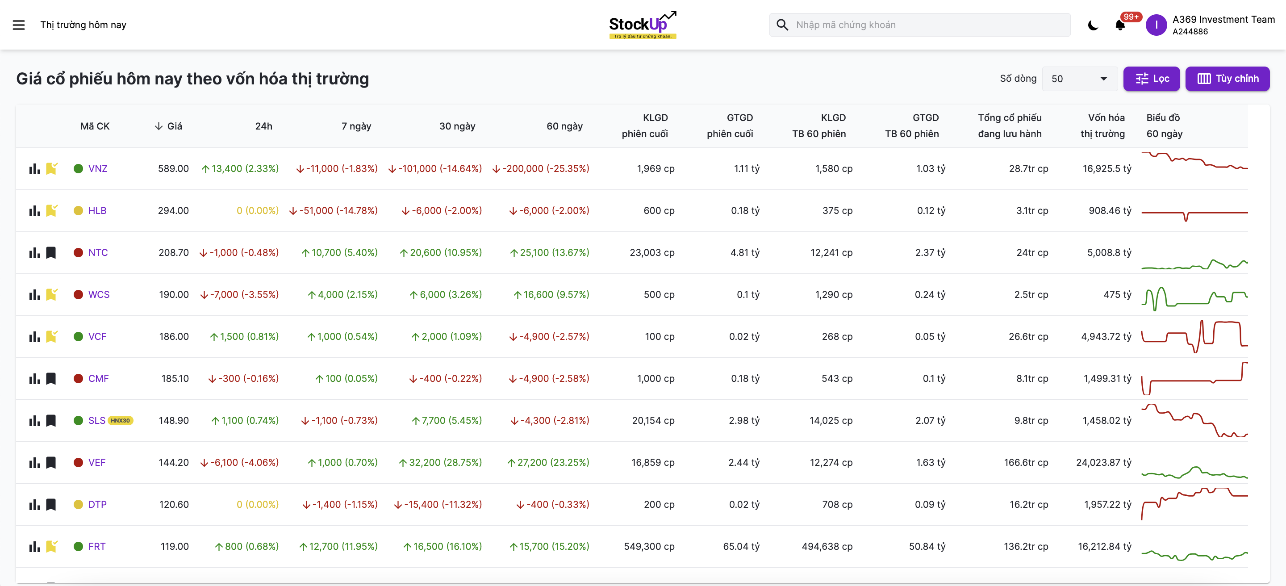Click WCS 60-day sparkline chart
1286x586 pixels.
point(1194,298)
